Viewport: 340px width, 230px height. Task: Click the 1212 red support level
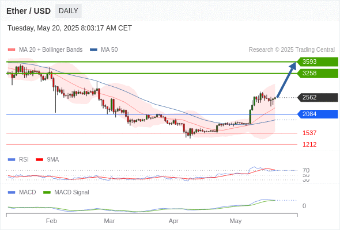point(309,144)
